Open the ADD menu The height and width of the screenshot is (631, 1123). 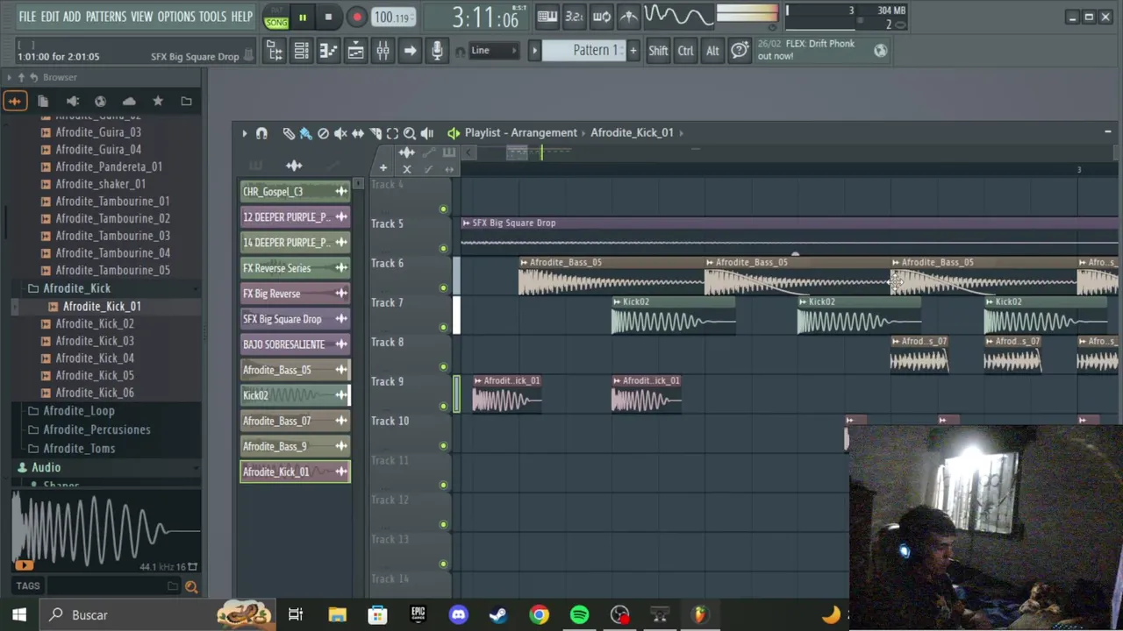click(72, 17)
